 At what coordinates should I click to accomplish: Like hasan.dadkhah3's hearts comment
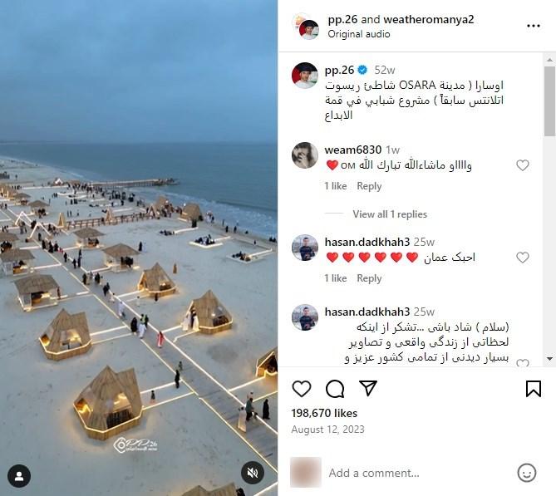pos(522,258)
